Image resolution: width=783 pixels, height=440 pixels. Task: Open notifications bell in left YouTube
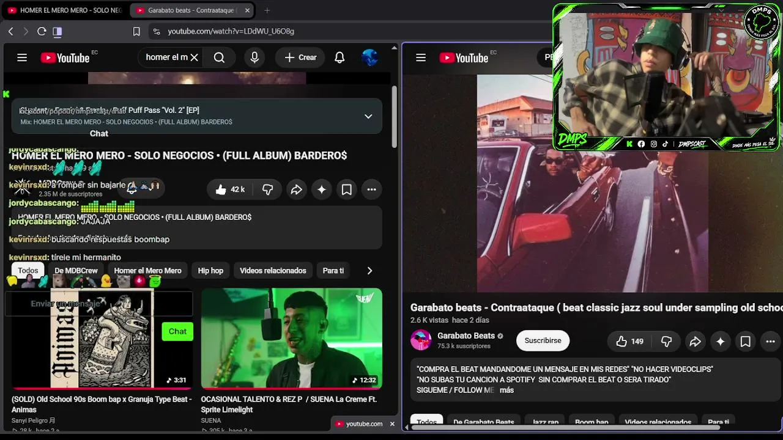point(340,57)
